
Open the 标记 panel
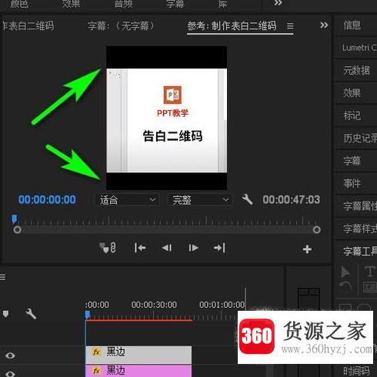[x=352, y=115]
